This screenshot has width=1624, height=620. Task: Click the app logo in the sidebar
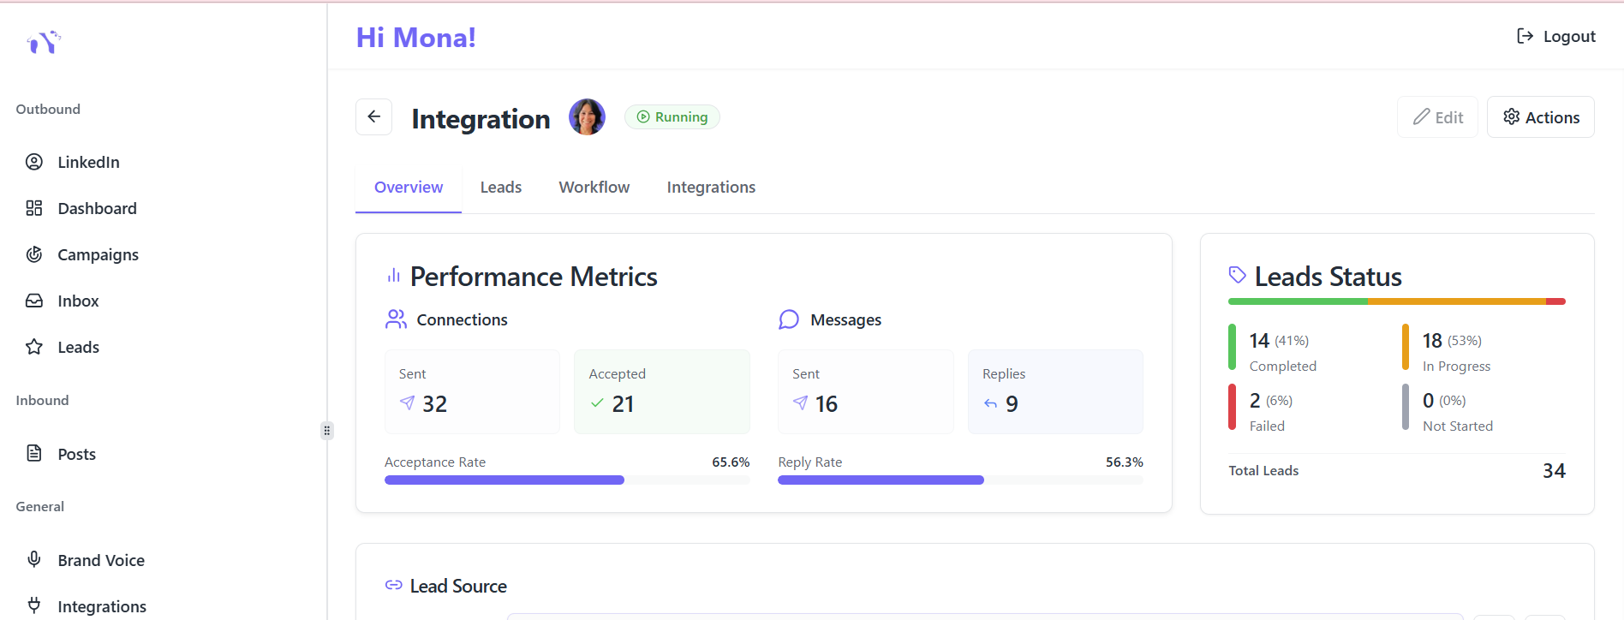[44, 42]
